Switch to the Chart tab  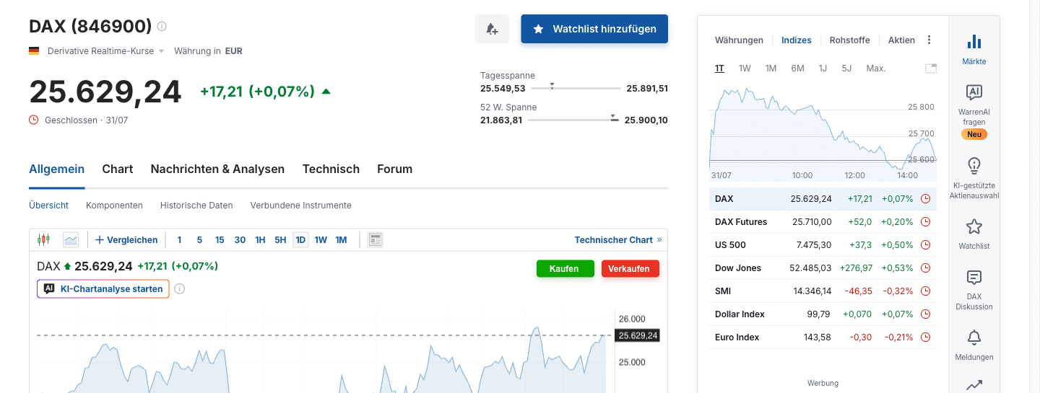tap(118, 169)
